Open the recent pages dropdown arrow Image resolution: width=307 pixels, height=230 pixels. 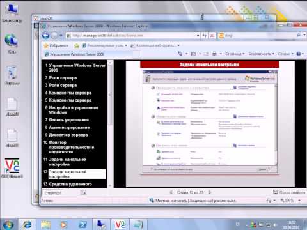coord(61,36)
